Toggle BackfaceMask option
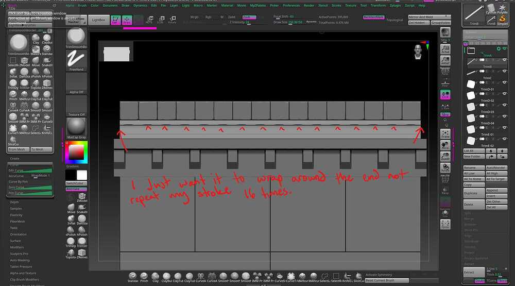Viewport: 515px width, 286px height. pos(373,17)
